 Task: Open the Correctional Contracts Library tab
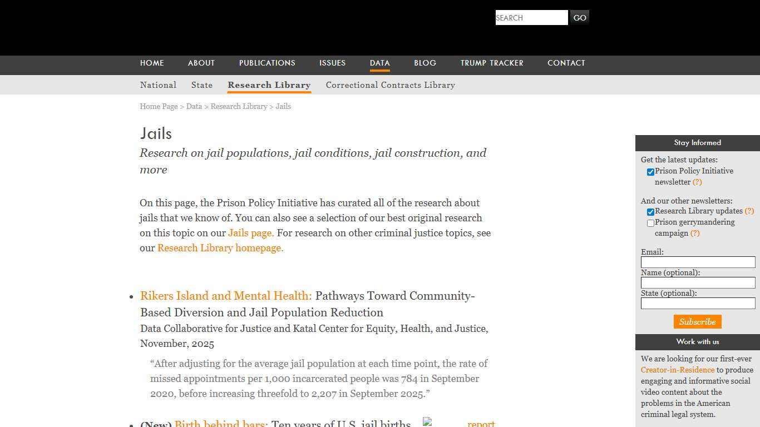click(391, 85)
